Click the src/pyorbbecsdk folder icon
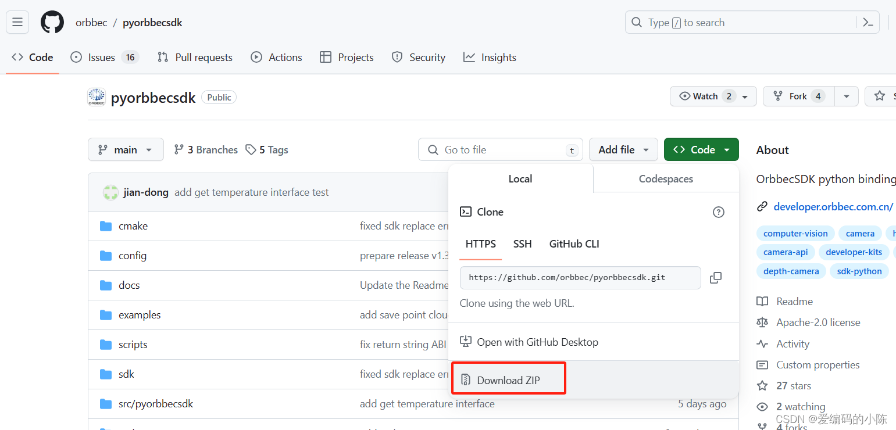This screenshot has width=896, height=430. (x=105, y=404)
